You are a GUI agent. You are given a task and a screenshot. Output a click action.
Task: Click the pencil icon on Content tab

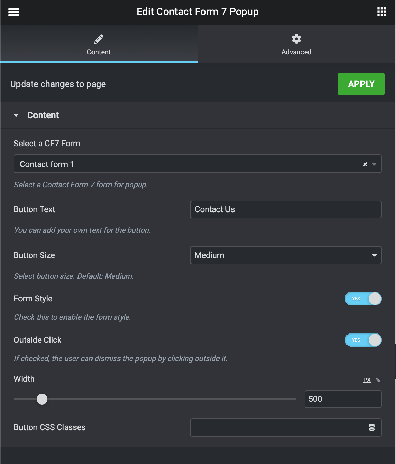(99, 39)
